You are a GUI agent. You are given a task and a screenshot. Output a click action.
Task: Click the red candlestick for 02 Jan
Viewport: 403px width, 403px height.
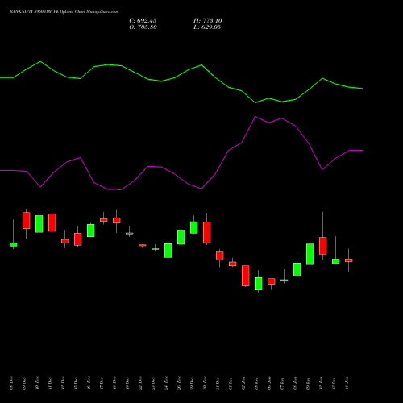[x=246, y=276]
